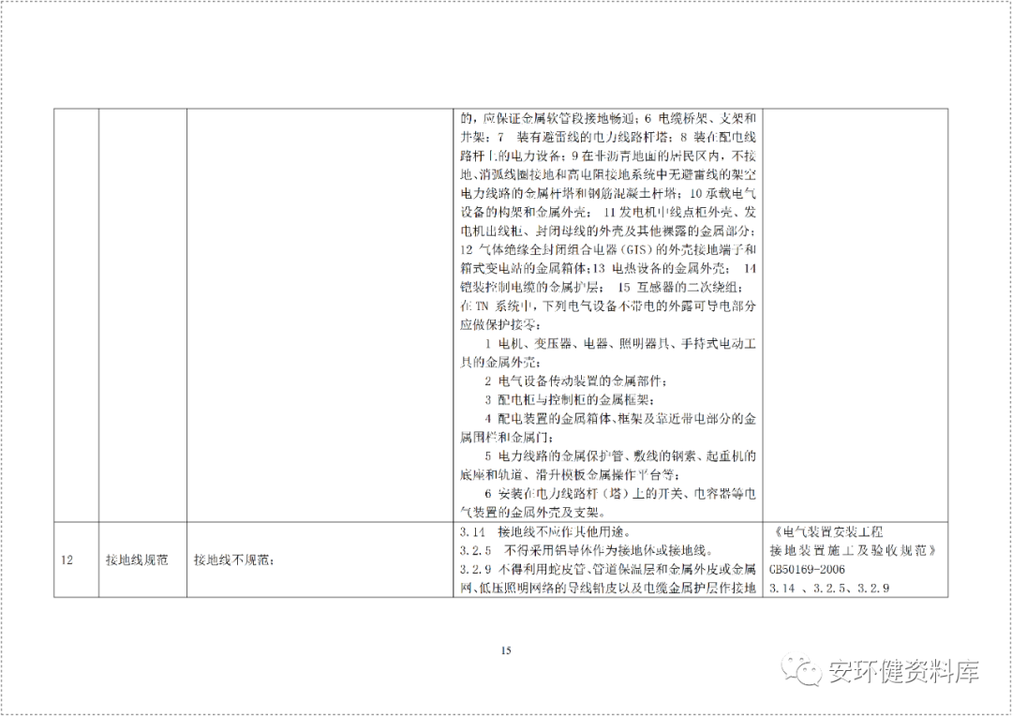
Task: Click line starting '设备的构架和金属外壳'
Action: (608, 213)
